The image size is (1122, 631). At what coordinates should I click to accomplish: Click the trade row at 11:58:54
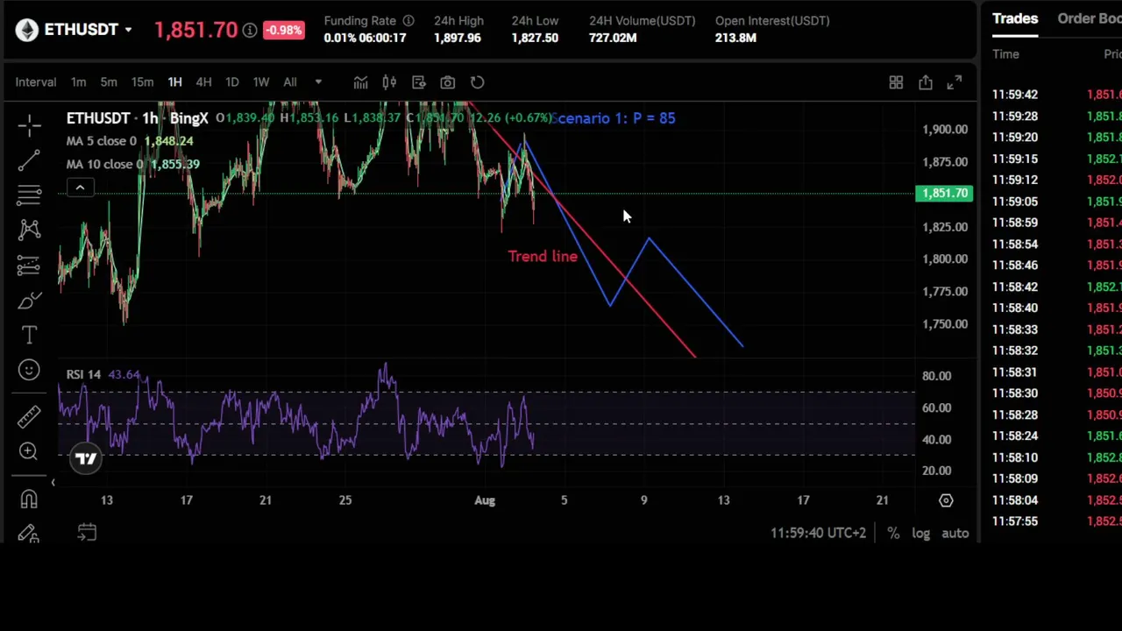1056,245
